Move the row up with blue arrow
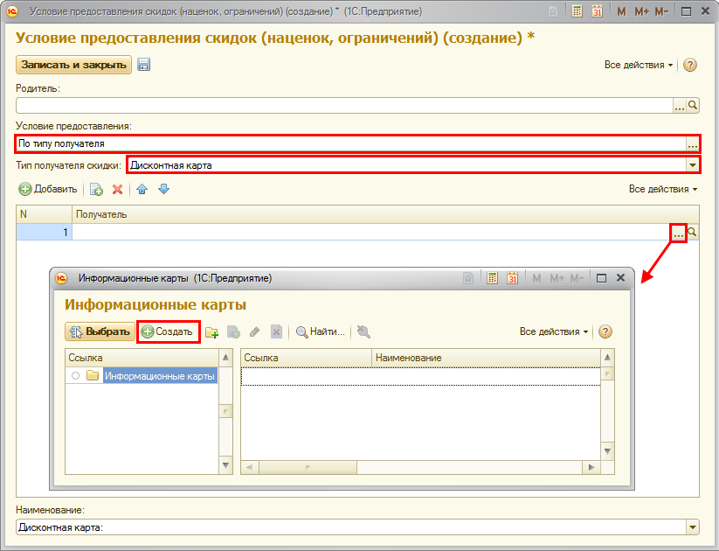719x551 pixels. 142,189
